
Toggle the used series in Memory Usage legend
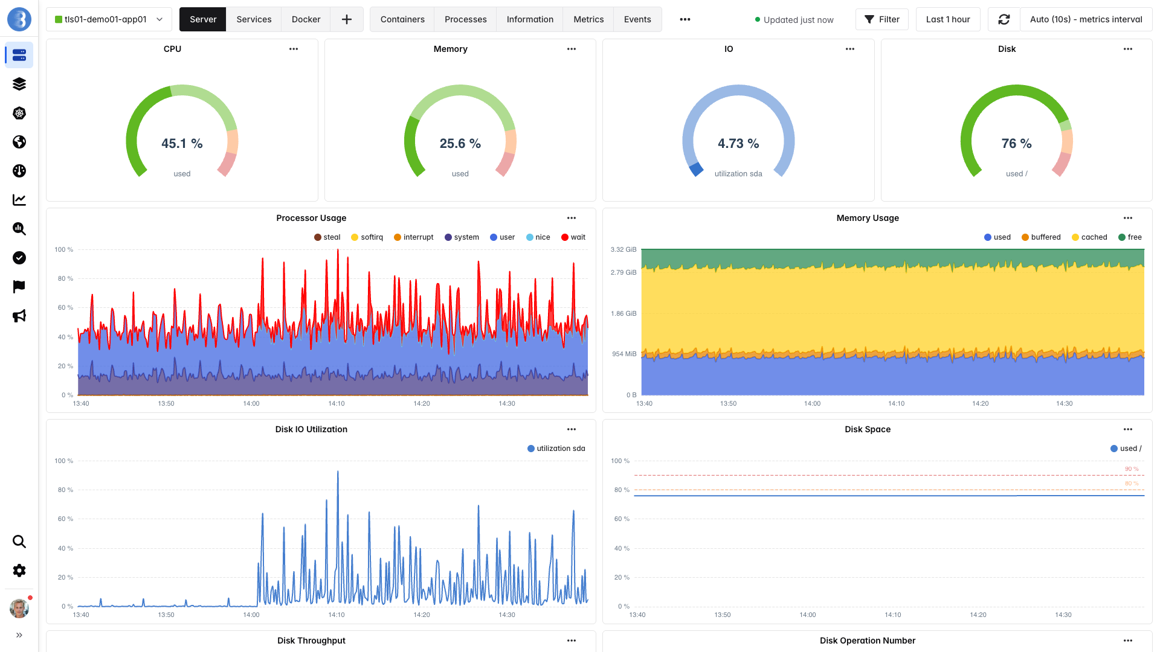point(997,237)
